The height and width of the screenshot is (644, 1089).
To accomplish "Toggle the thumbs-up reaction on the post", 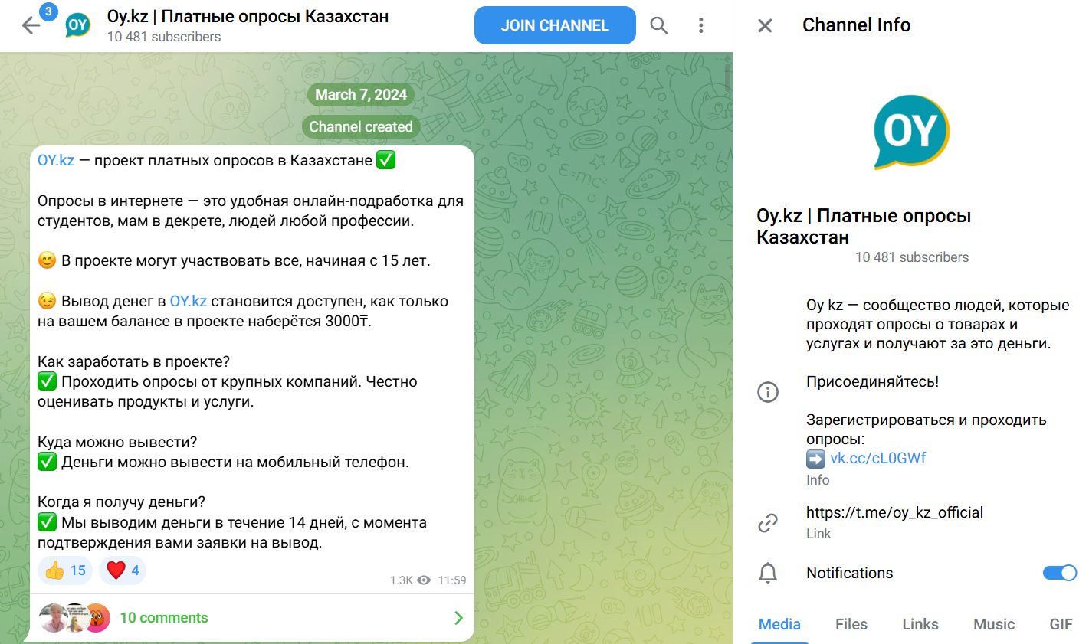I will tap(64, 570).
